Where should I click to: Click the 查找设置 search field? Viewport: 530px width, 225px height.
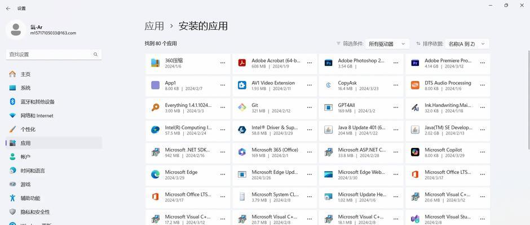(54, 55)
